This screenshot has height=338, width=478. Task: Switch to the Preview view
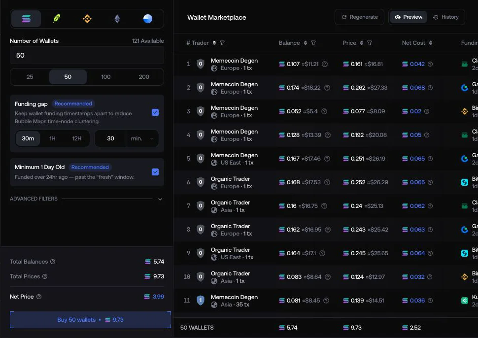click(x=408, y=17)
